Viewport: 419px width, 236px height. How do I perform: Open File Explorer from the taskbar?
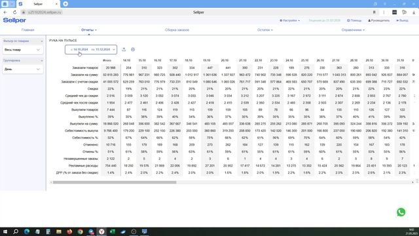click(x=59, y=231)
